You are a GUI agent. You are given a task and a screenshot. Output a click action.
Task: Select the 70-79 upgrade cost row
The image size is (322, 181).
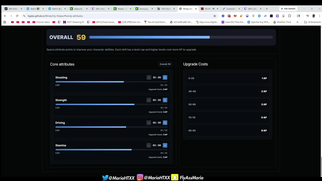pos(227,117)
